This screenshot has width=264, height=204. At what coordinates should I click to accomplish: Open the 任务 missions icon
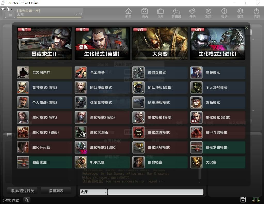pos(193,13)
